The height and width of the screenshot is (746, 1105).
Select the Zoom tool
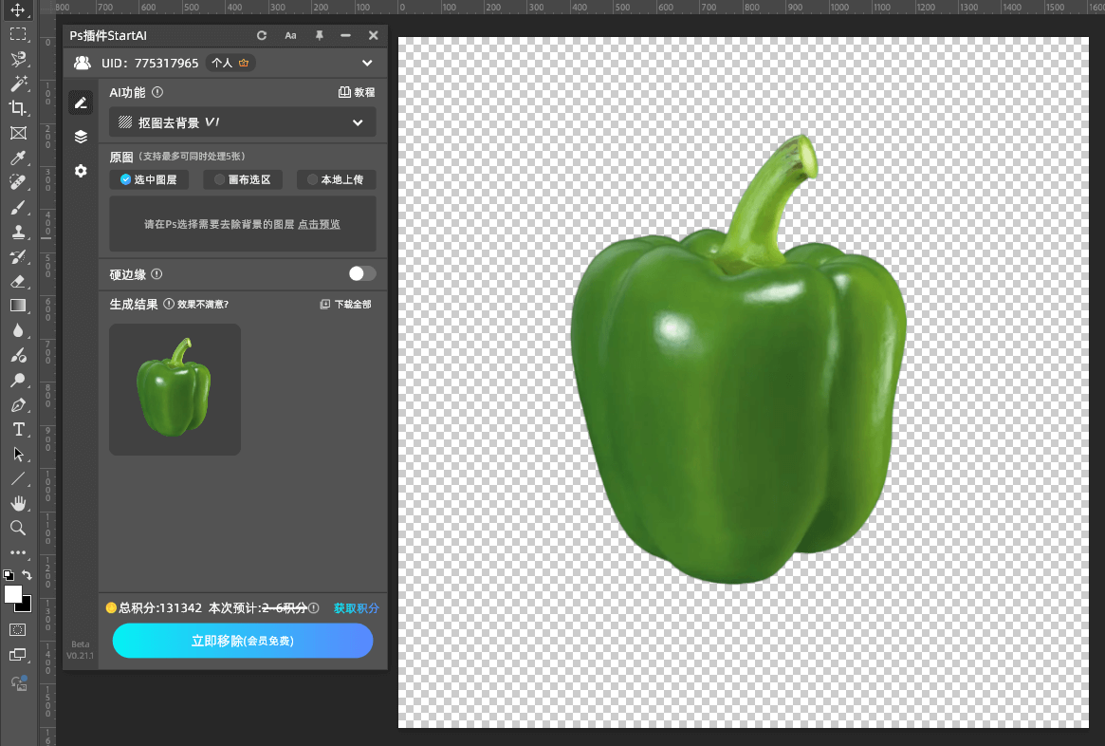[17, 528]
